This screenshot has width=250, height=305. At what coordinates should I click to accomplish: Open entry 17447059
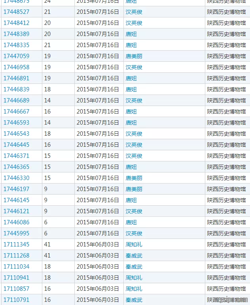point(16,56)
